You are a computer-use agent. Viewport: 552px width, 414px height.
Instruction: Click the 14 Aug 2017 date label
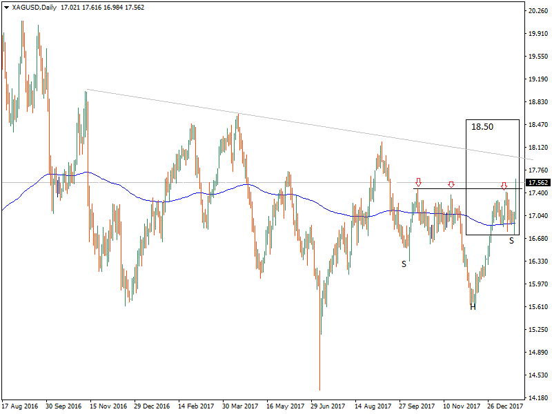point(373,406)
